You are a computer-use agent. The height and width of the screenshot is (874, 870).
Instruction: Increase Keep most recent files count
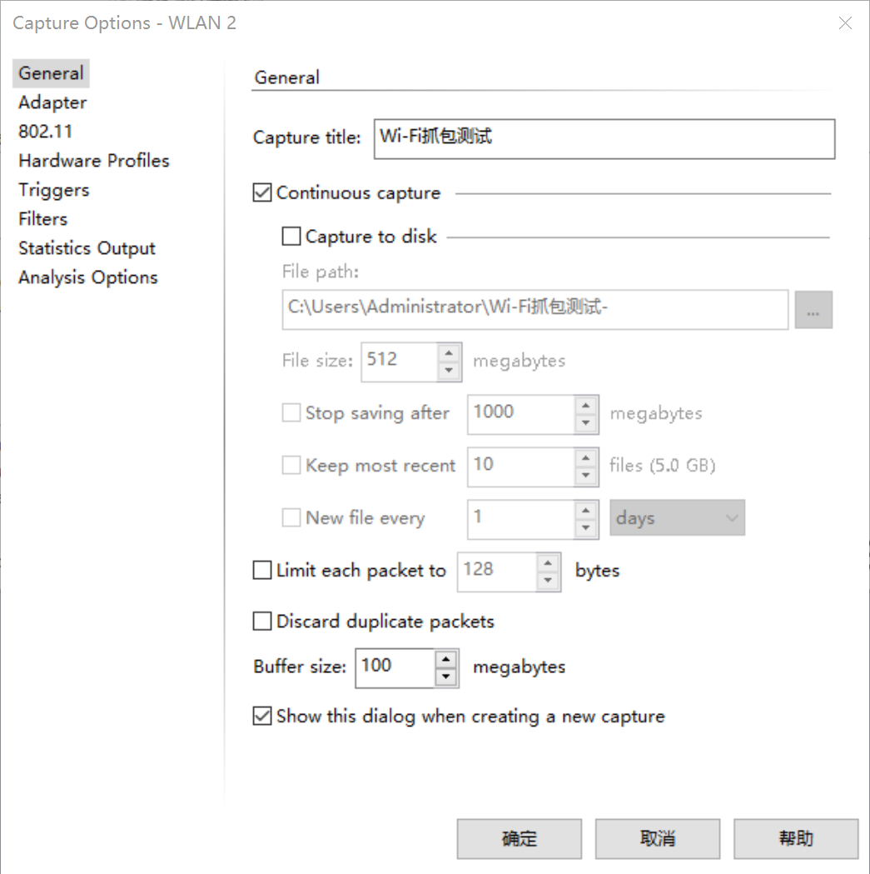[x=586, y=458]
